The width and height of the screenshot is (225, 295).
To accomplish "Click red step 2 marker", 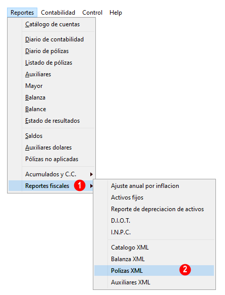I will [185, 270].
